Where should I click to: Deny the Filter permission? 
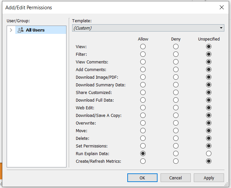tap(176, 54)
